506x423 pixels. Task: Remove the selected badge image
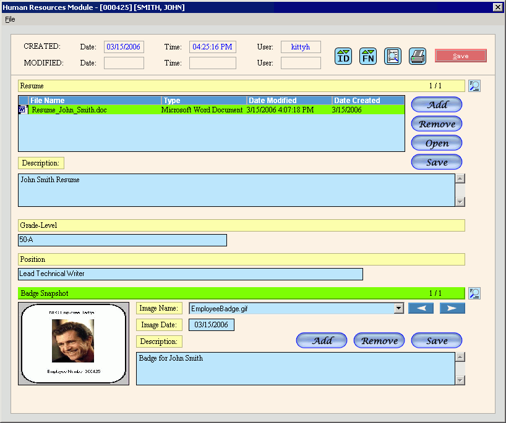pyautogui.click(x=379, y=340)
